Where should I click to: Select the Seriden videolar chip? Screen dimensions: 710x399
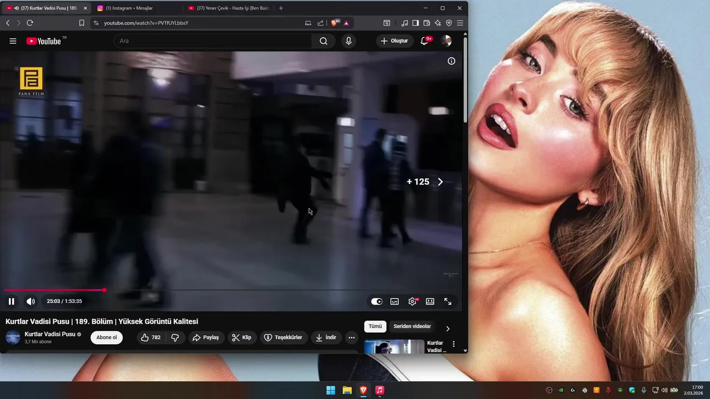pos(412,326)
